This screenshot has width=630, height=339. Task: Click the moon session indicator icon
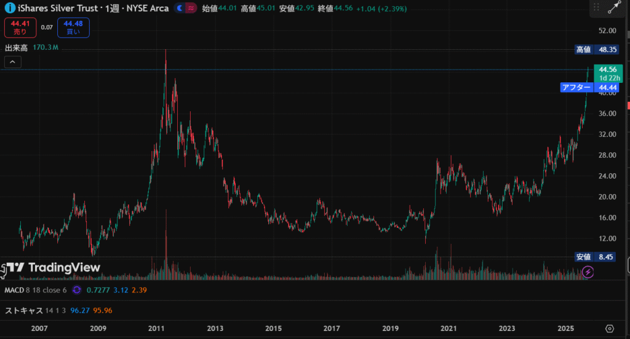[x=179, y=8]
